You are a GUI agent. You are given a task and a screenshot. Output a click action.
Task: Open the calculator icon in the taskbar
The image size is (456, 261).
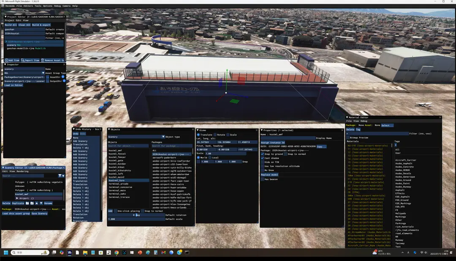pyautogui.click(x=155, y=253)
